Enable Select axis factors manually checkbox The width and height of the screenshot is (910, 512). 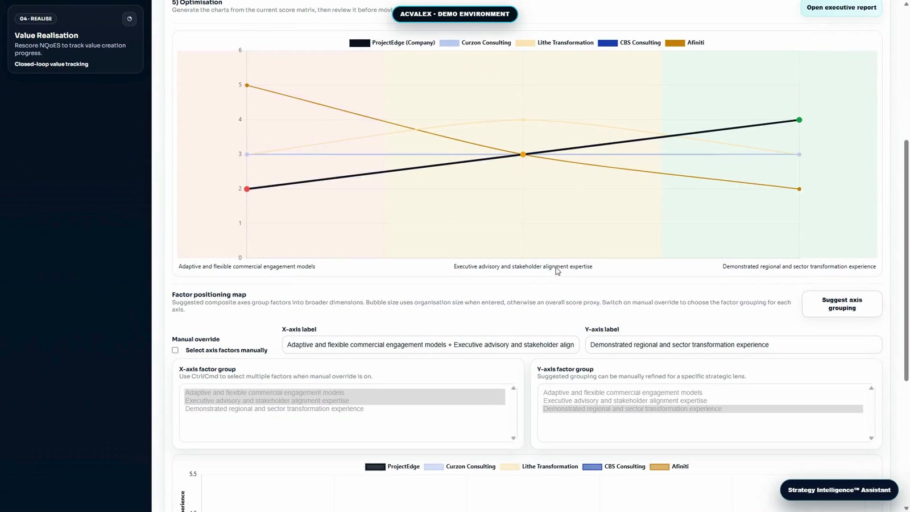tap(175, 350)
